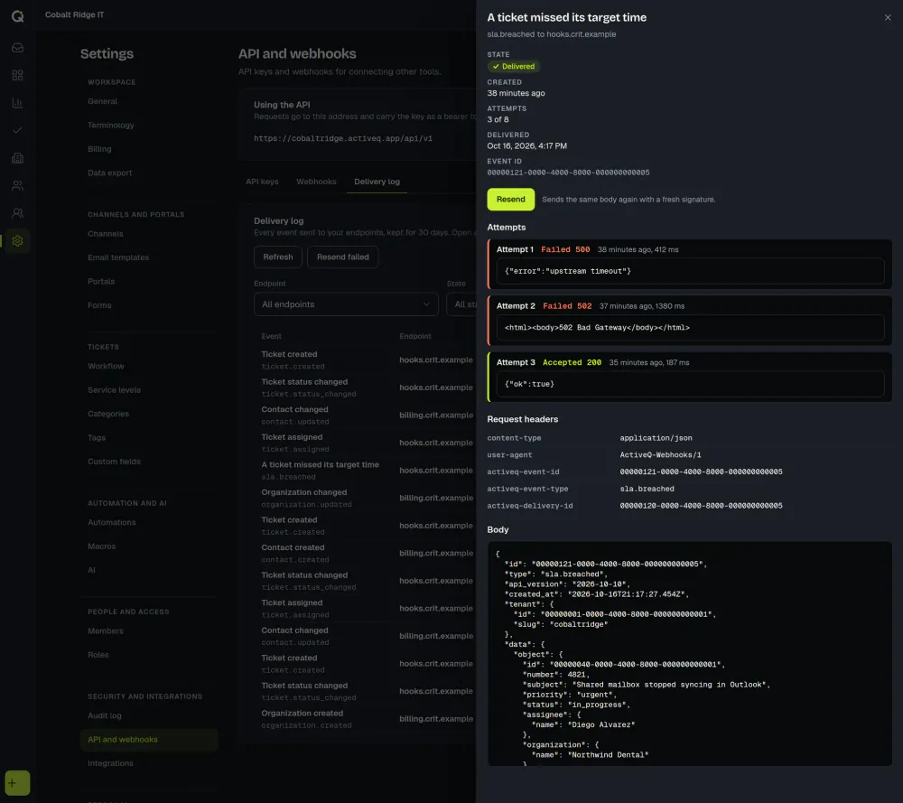Click the Delivered state badge
The height and width of the screenshot is (803, 903).
[x=514, y=66]
